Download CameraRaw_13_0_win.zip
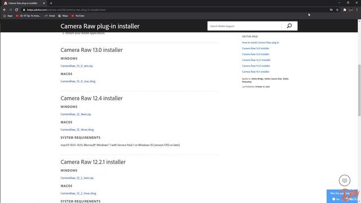 point(77,66)
